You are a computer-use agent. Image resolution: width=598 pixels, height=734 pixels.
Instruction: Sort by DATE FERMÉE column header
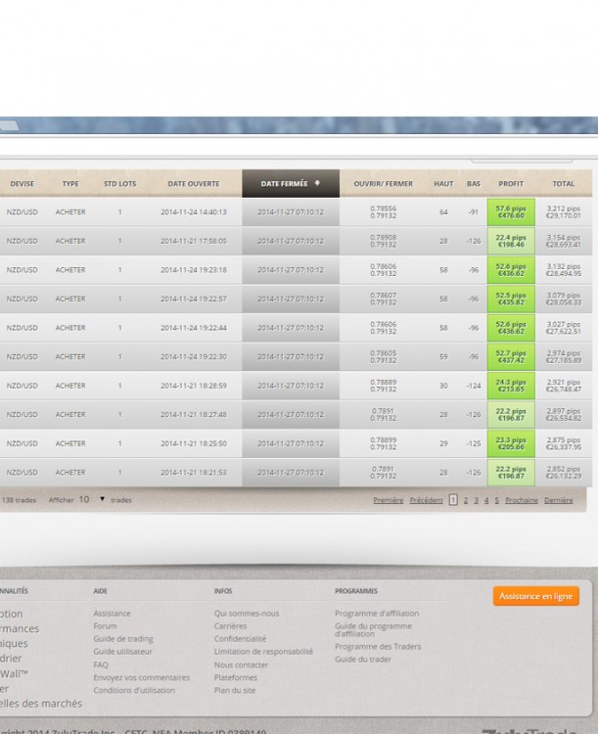(291, 184)
